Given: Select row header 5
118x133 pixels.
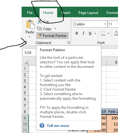Looking at the screenshot, I should pos(25,93).
